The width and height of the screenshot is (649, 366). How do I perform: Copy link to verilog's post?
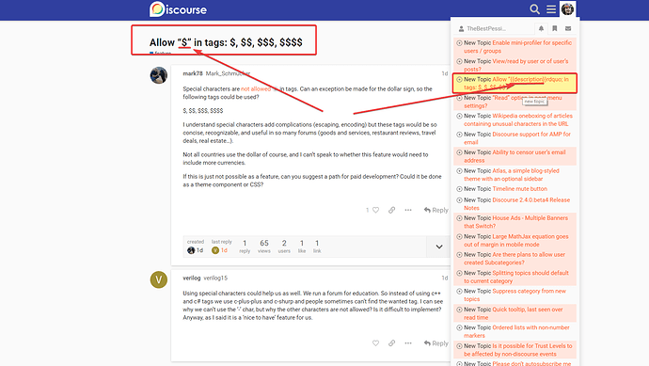(x=391, y=343)
